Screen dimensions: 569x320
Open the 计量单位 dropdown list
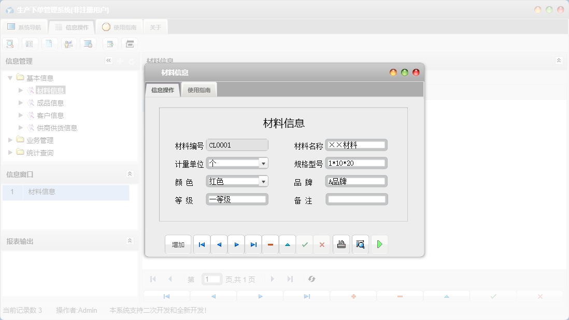tap(264, 163)
